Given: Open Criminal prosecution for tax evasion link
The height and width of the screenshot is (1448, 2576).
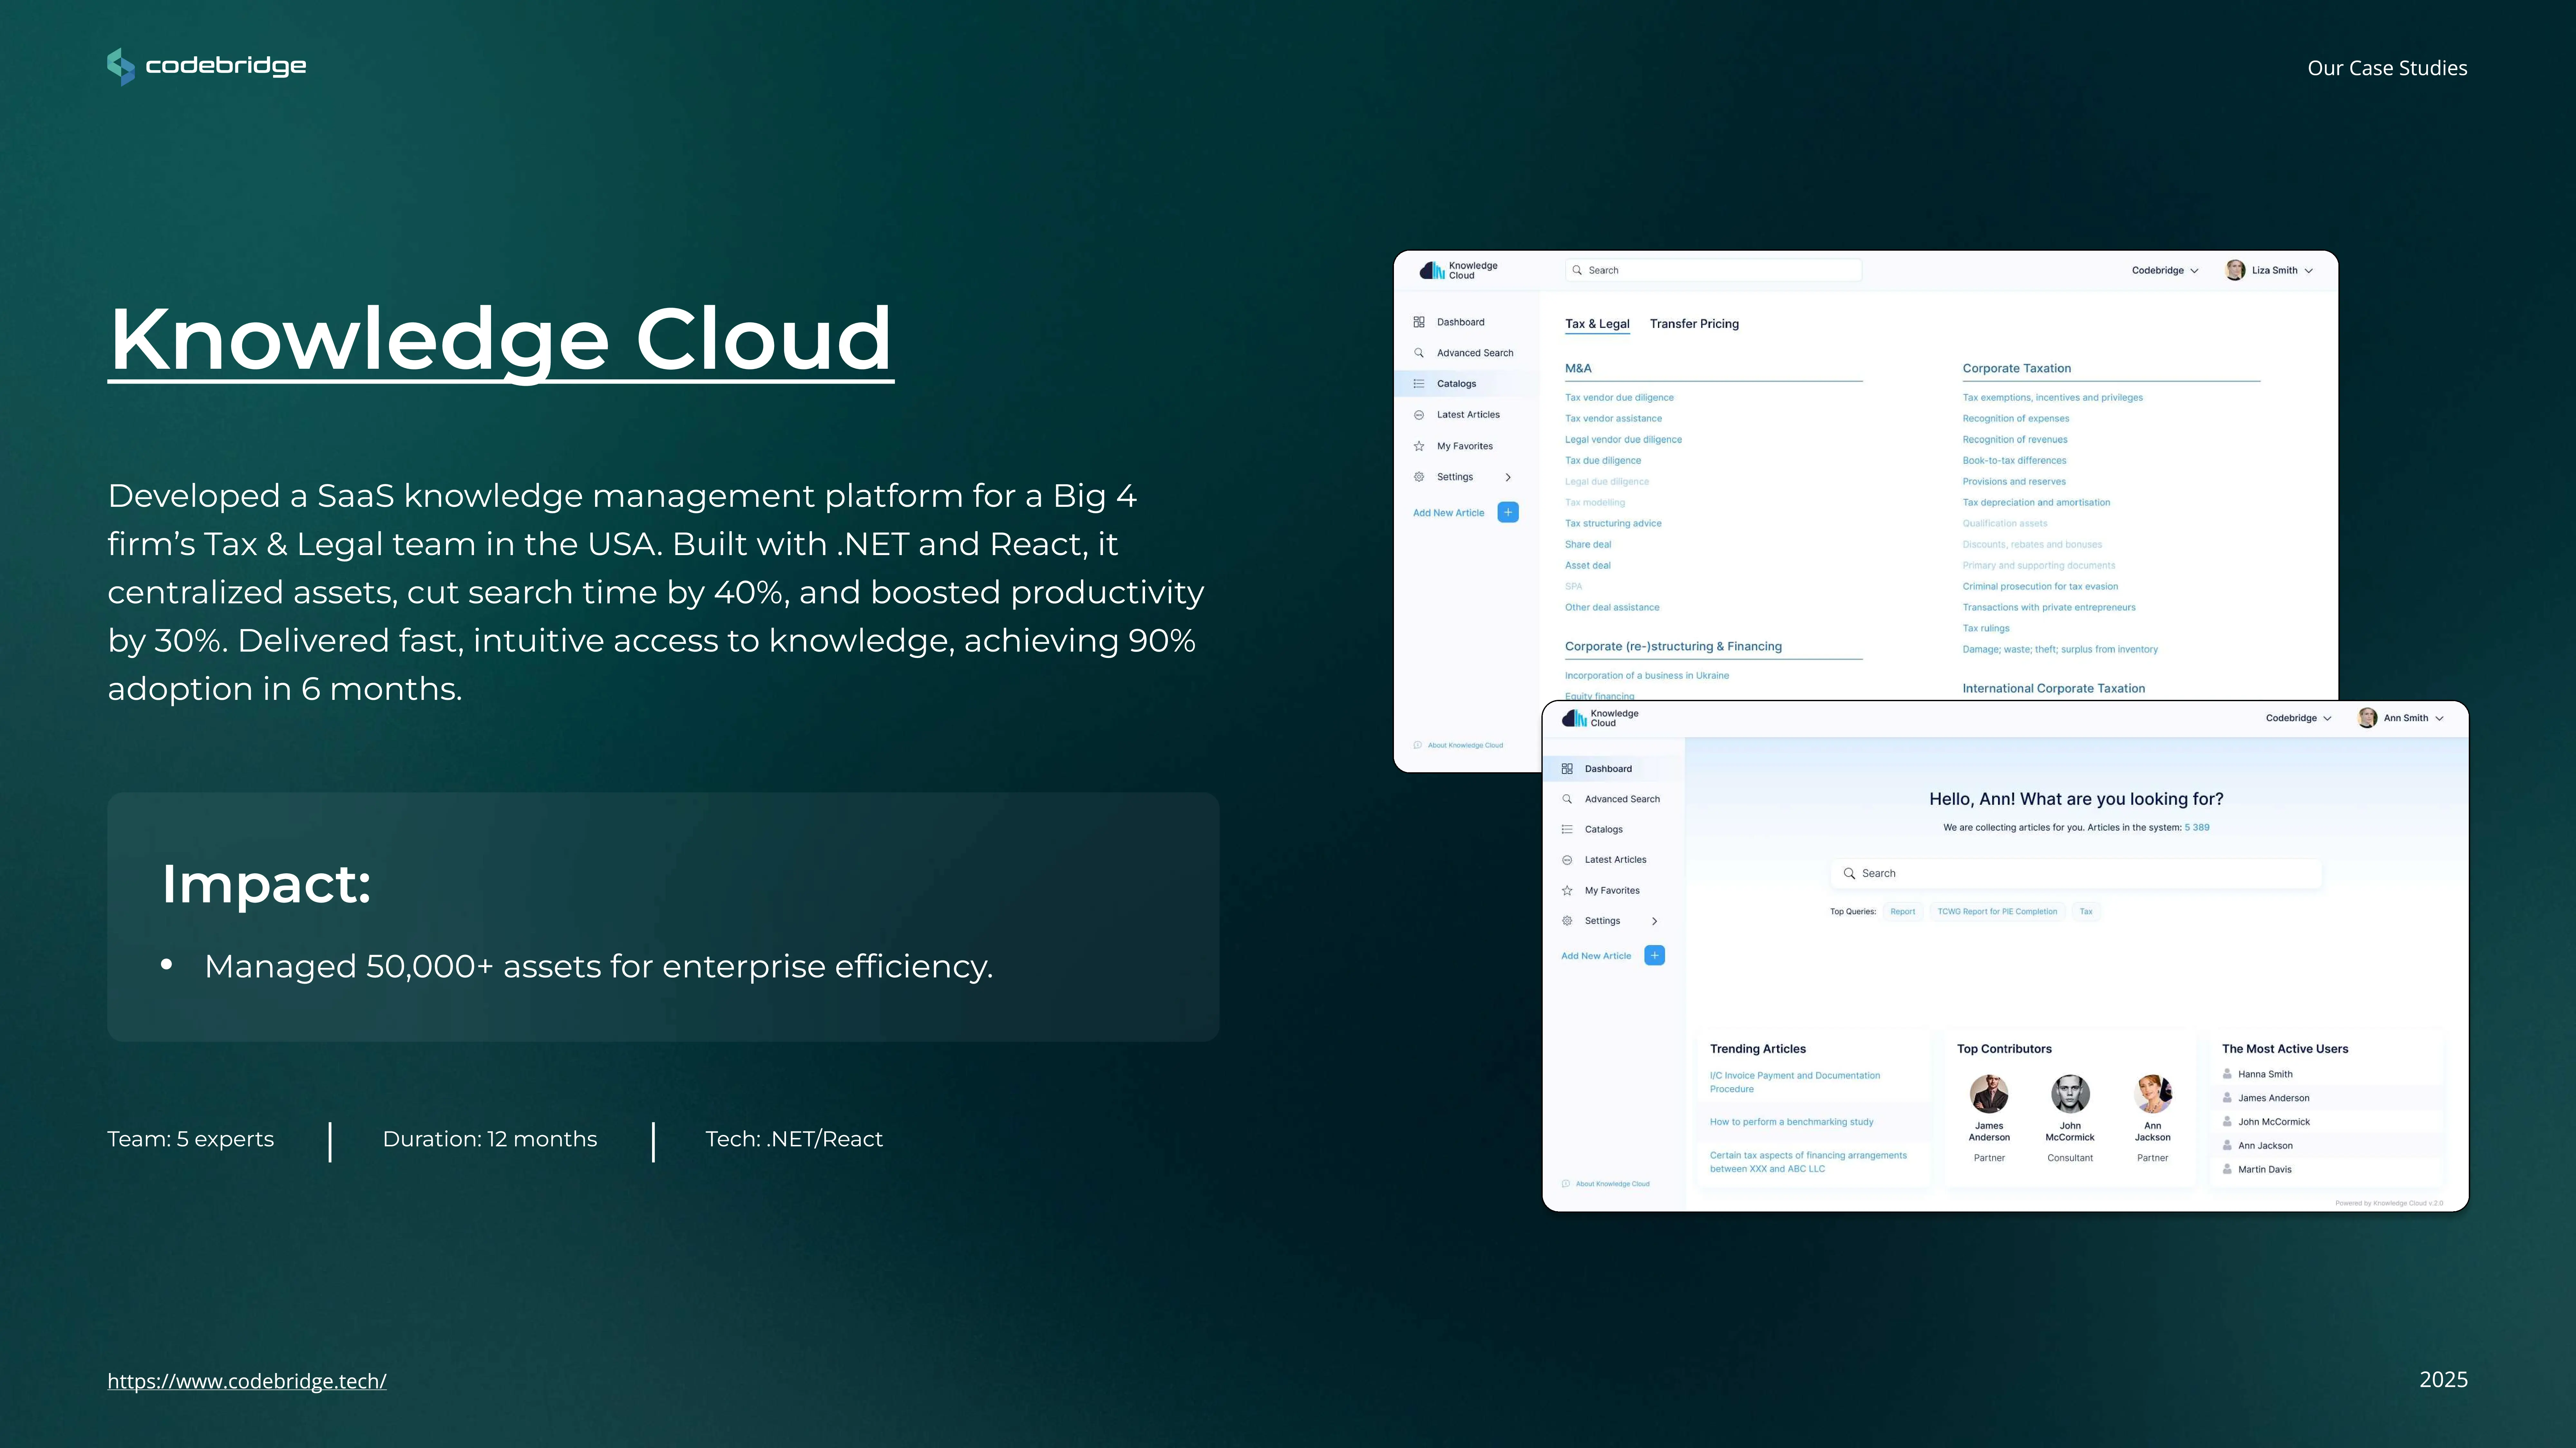Looking at the screenshot, I should pos(2040,587).
